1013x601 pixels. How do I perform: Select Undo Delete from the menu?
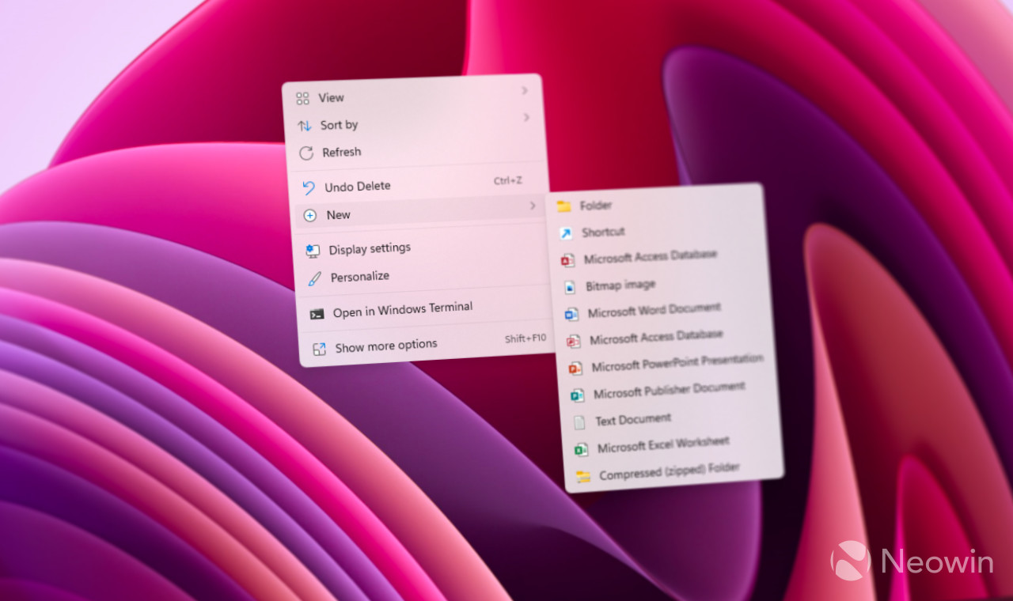pos(360,186)
